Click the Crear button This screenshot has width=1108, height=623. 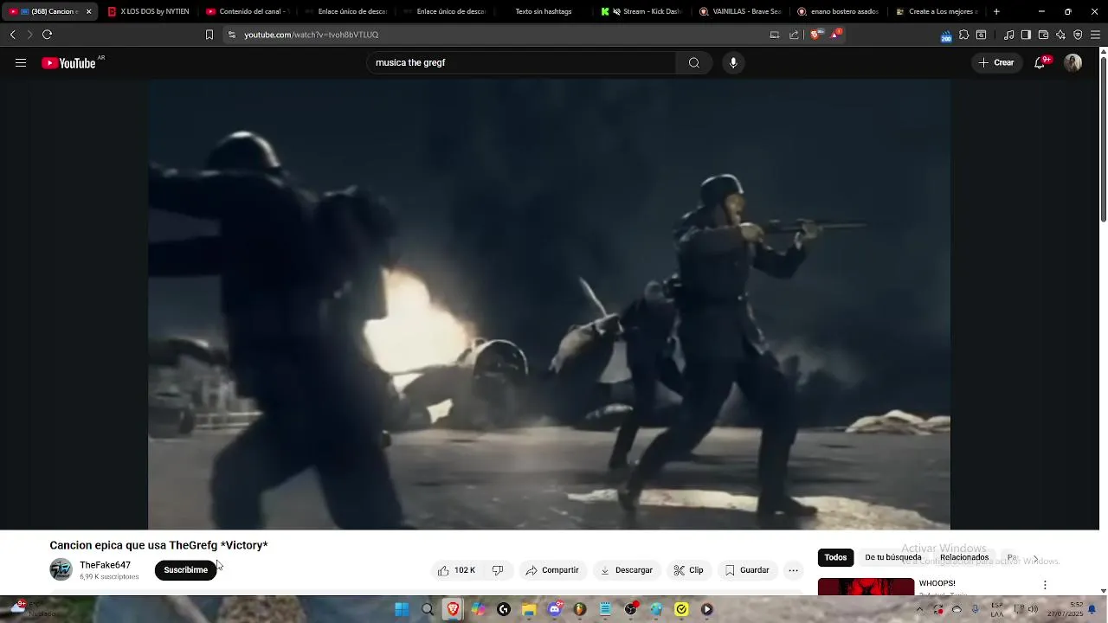tap(996, 63)
